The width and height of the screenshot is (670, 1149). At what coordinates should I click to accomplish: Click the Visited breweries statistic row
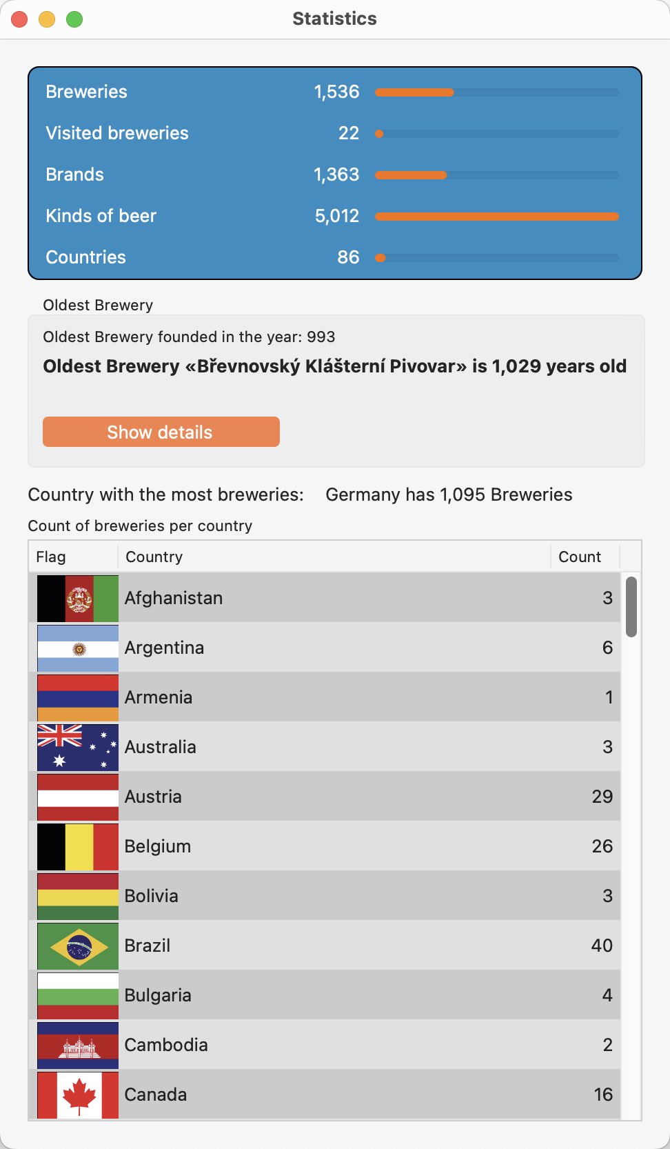207,133
